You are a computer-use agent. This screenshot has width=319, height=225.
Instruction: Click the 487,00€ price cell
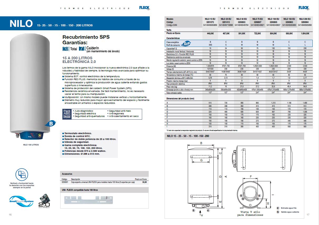pyautogui.click(x=227, y=34)
